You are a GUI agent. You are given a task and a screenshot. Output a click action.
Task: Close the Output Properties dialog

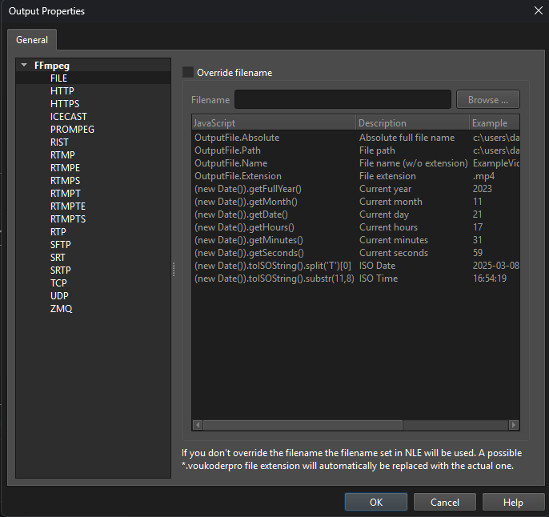tap(537, 10)
